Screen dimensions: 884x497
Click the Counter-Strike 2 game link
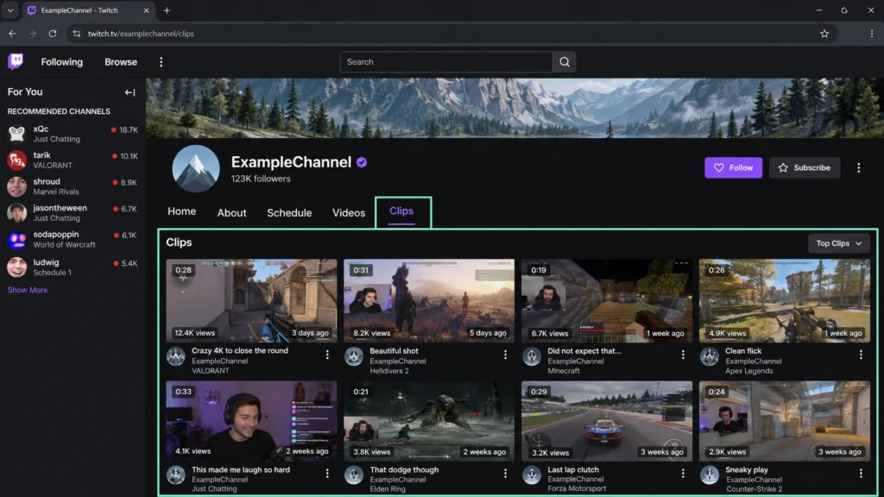[754, 489]
